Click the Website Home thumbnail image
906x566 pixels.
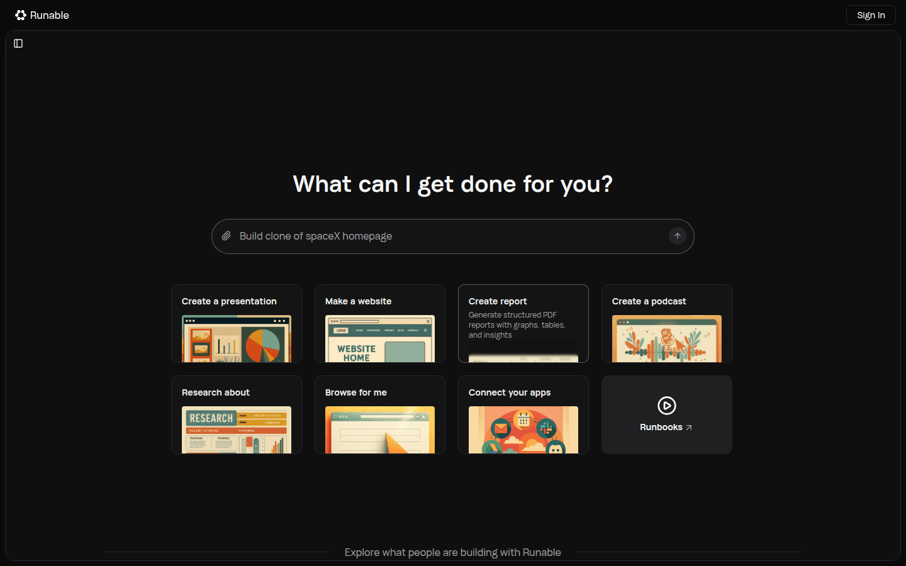click(380, 339)
